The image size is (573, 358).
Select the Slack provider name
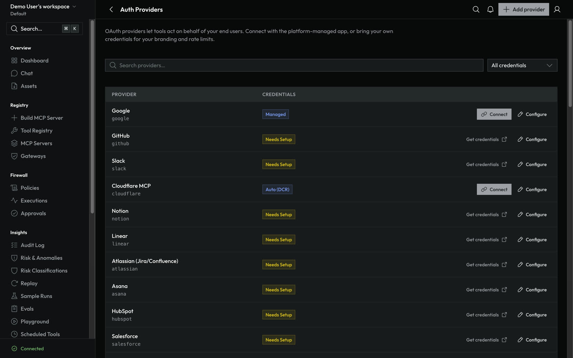tap(118, 161)
